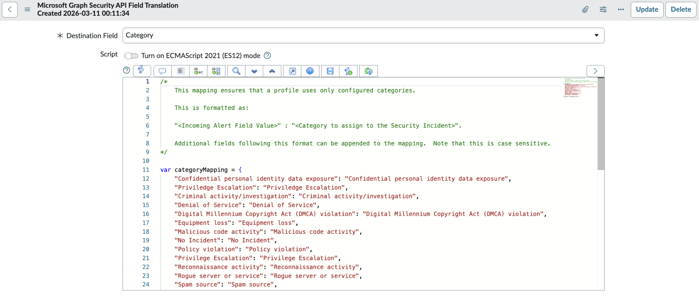
Task: Save script with the floppy disk icon
Action: (330, 71)
